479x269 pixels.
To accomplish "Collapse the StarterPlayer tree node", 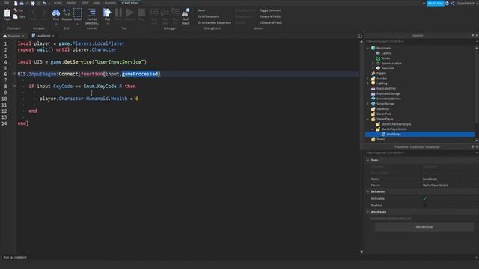I will coord(367,119).
